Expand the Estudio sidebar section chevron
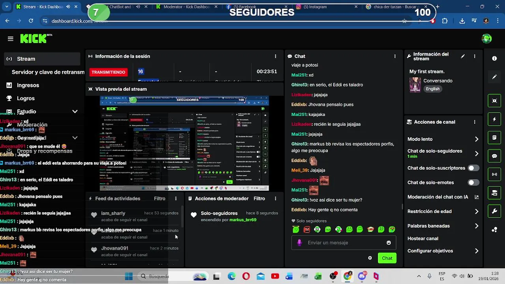Viewport: 505px width, 284px height. coord(75,112)
